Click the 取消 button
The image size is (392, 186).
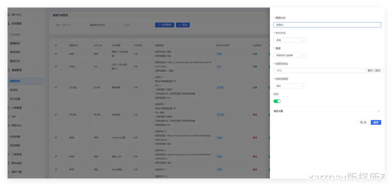pyautogui.click(x=363, y=122)
